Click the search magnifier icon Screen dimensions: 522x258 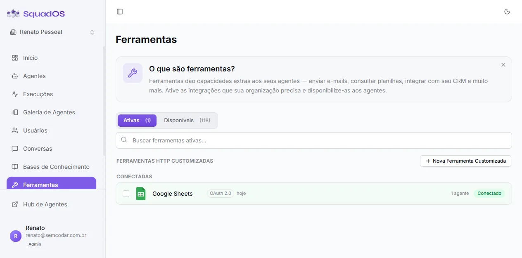click(124, 140)
